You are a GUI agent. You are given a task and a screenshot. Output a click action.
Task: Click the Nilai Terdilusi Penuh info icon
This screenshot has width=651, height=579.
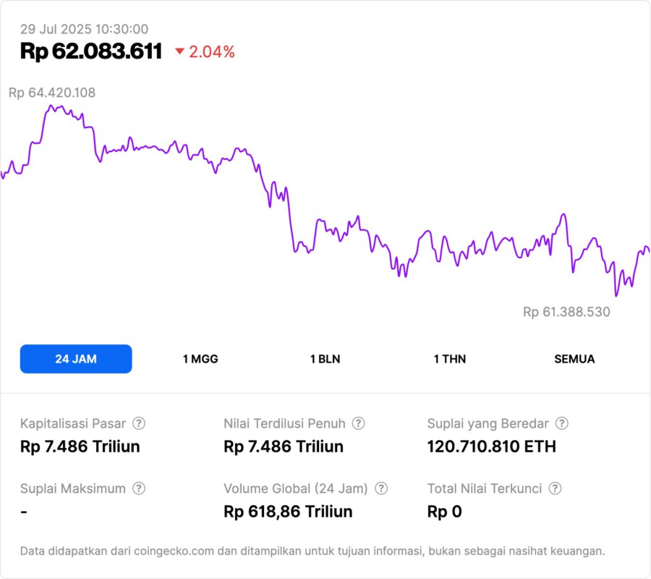[358, 423]
